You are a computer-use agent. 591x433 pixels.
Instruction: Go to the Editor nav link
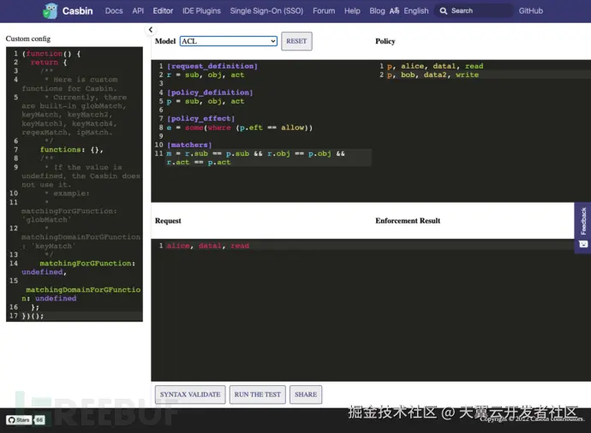pos(163,11)
